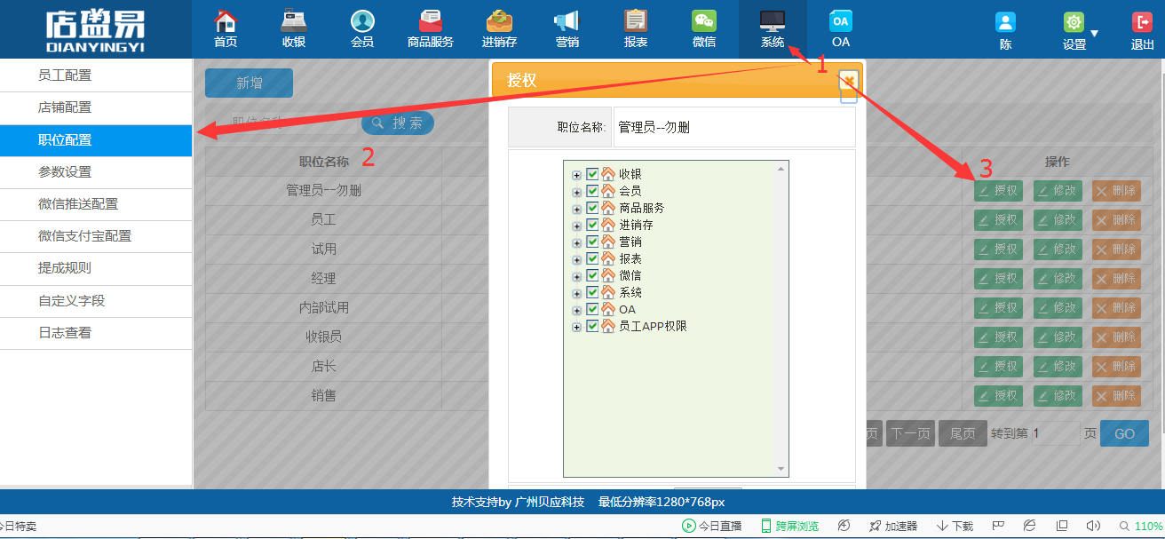Click the user profile icon 陈
Screen dimensions: 1165x539
1005,22
